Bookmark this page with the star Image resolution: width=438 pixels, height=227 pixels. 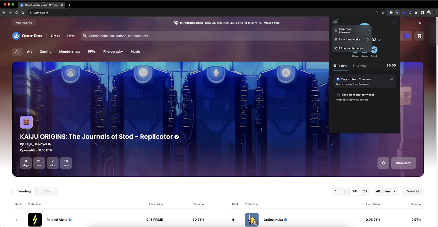[383, 13]
